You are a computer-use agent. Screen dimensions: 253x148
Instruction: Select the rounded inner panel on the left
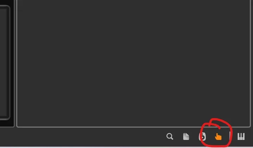coord(5,63)
